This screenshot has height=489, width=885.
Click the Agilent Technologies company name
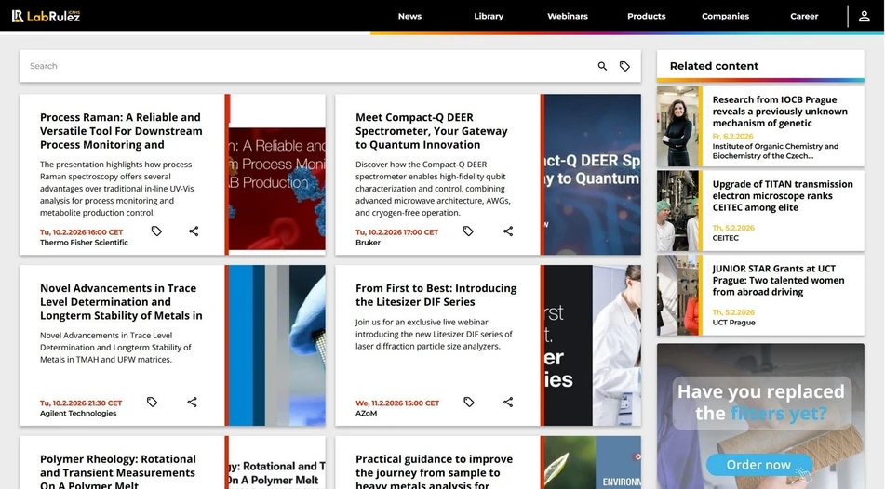coord(78,414)
